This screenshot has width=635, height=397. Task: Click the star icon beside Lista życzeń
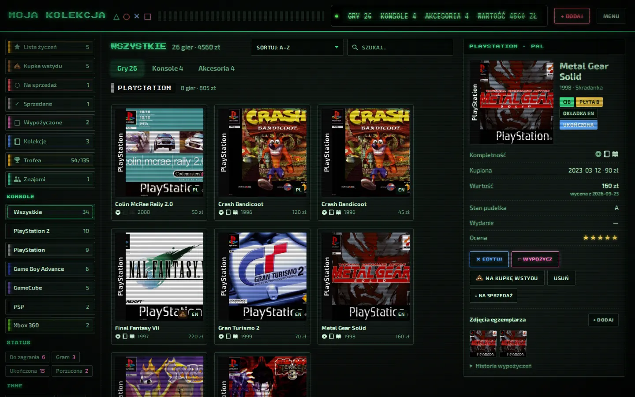17,47
